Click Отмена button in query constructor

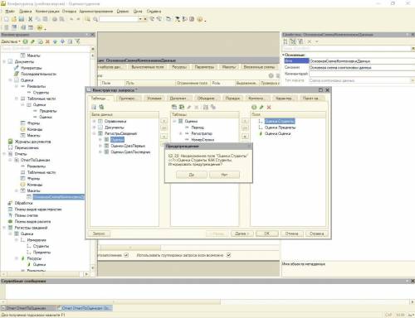pos(292,234)
